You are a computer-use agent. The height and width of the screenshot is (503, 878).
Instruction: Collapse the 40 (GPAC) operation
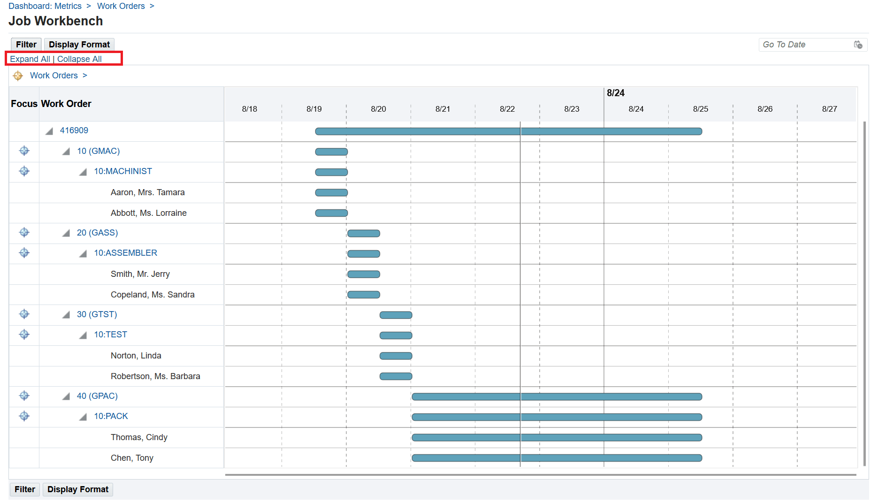click(66, 396)
